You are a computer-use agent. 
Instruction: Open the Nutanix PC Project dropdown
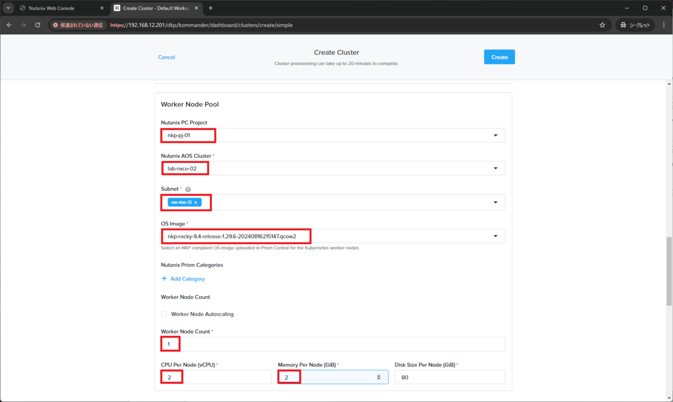pyautogui.click(x=333, y=135)
